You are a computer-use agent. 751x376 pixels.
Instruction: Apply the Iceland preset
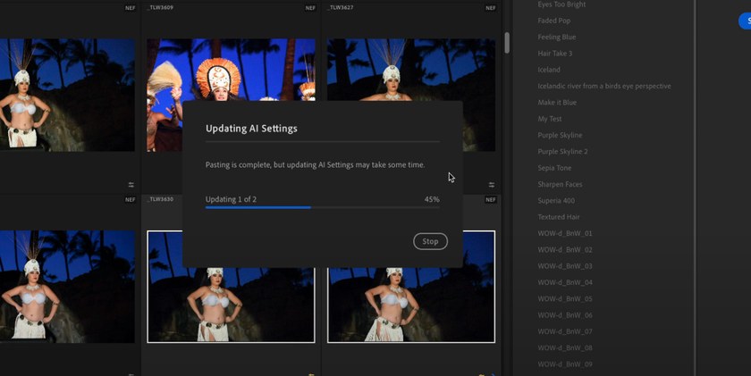[x=549, y=70]
